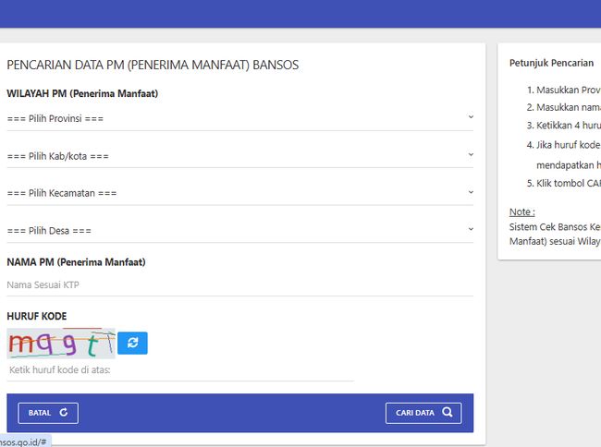Click the underlined 'Note :' label
This screenshot has height=447, width=601.
point(521,211)
